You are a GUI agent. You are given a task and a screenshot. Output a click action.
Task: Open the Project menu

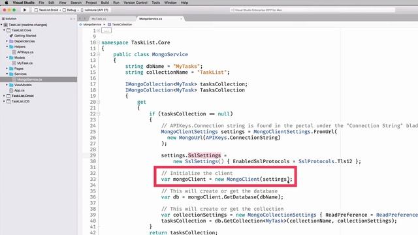click(x=91, y=3)
